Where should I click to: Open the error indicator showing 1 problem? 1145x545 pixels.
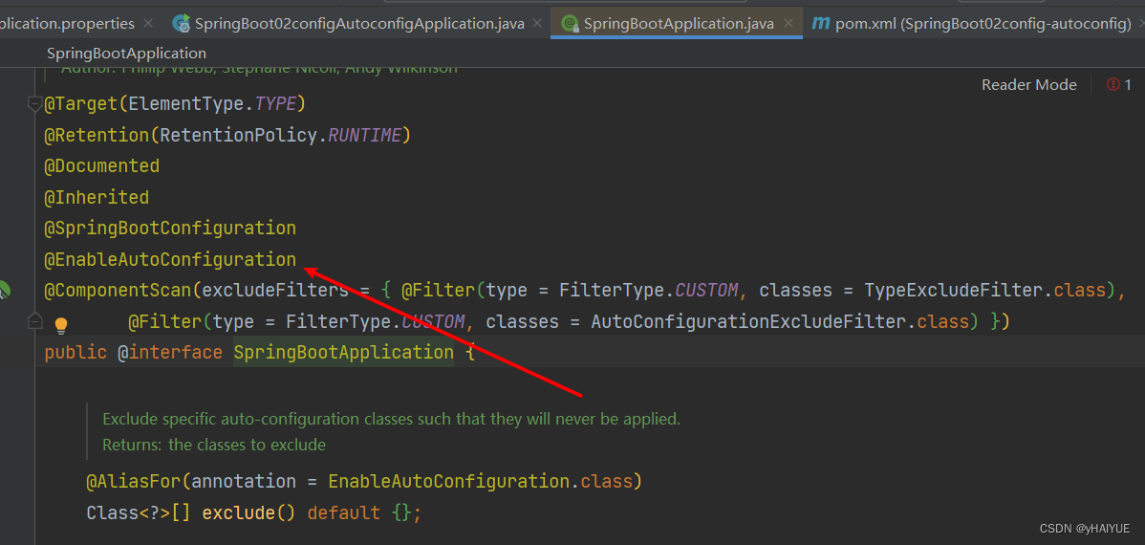click(1119, 85)
